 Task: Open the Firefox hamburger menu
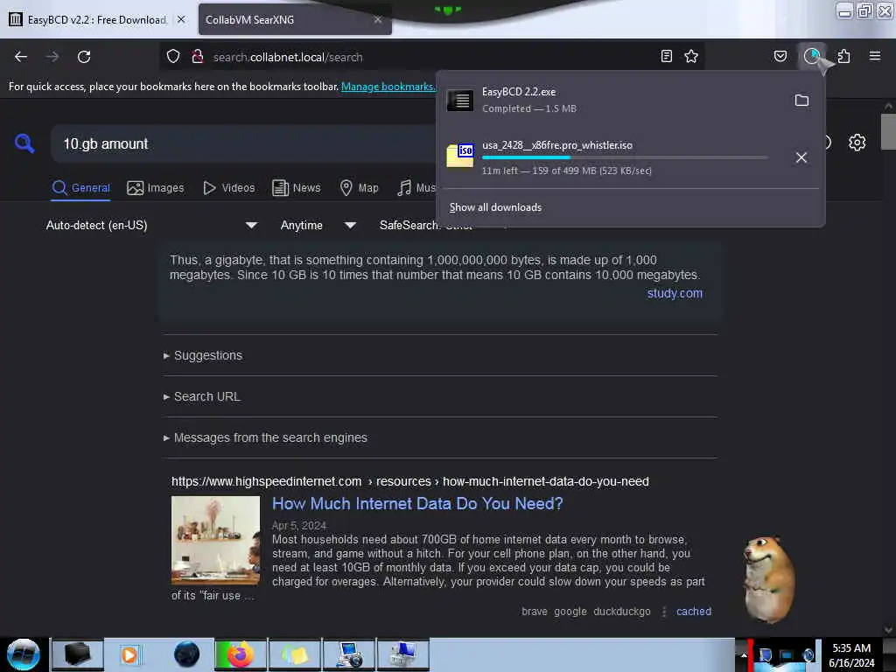coord(875,56)
